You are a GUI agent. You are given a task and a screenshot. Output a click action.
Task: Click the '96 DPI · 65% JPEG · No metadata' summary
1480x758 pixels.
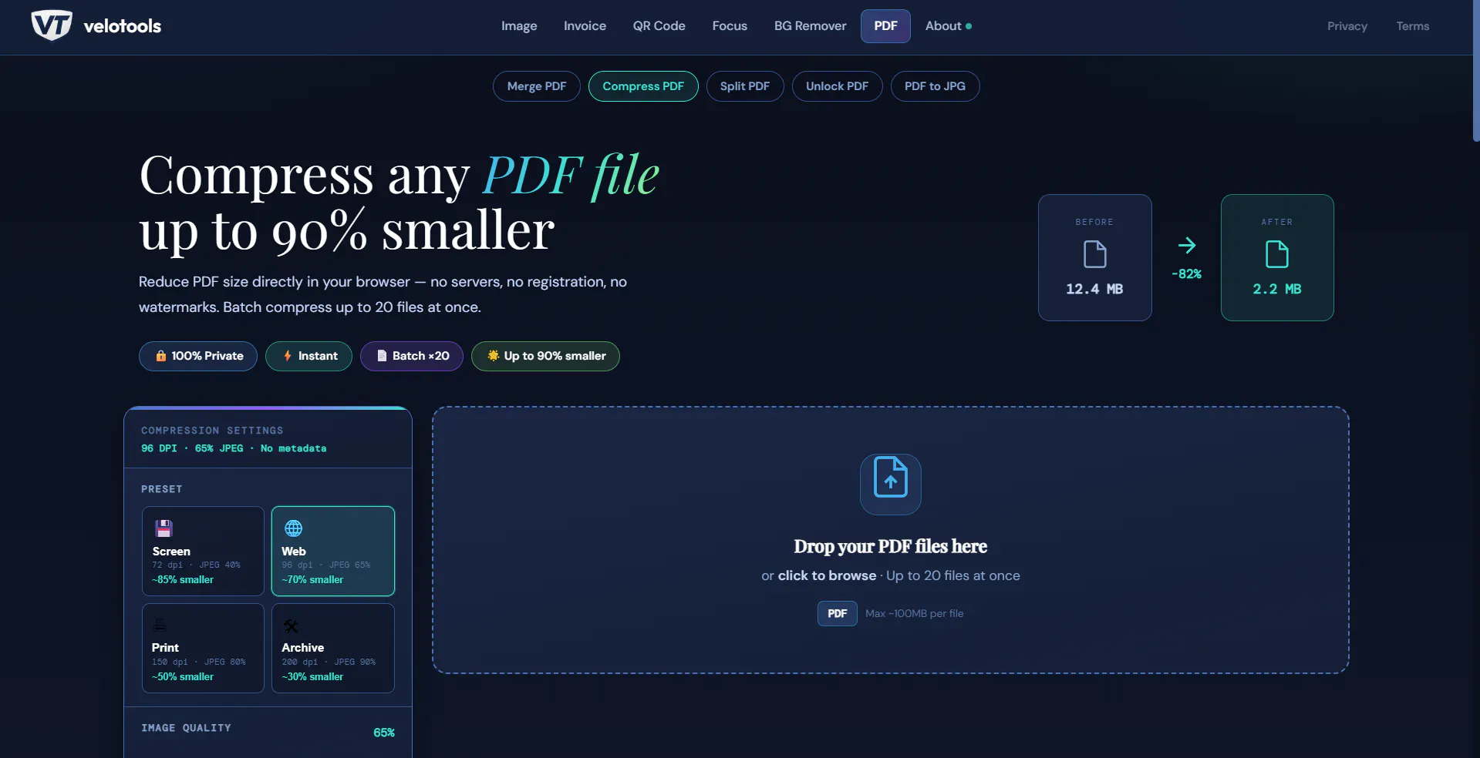tap(234, 448)
